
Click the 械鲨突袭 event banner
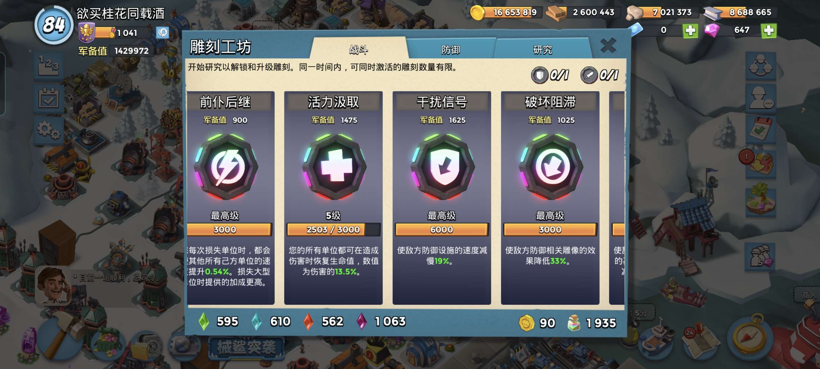pyautogui.click(x=246, y=347)
